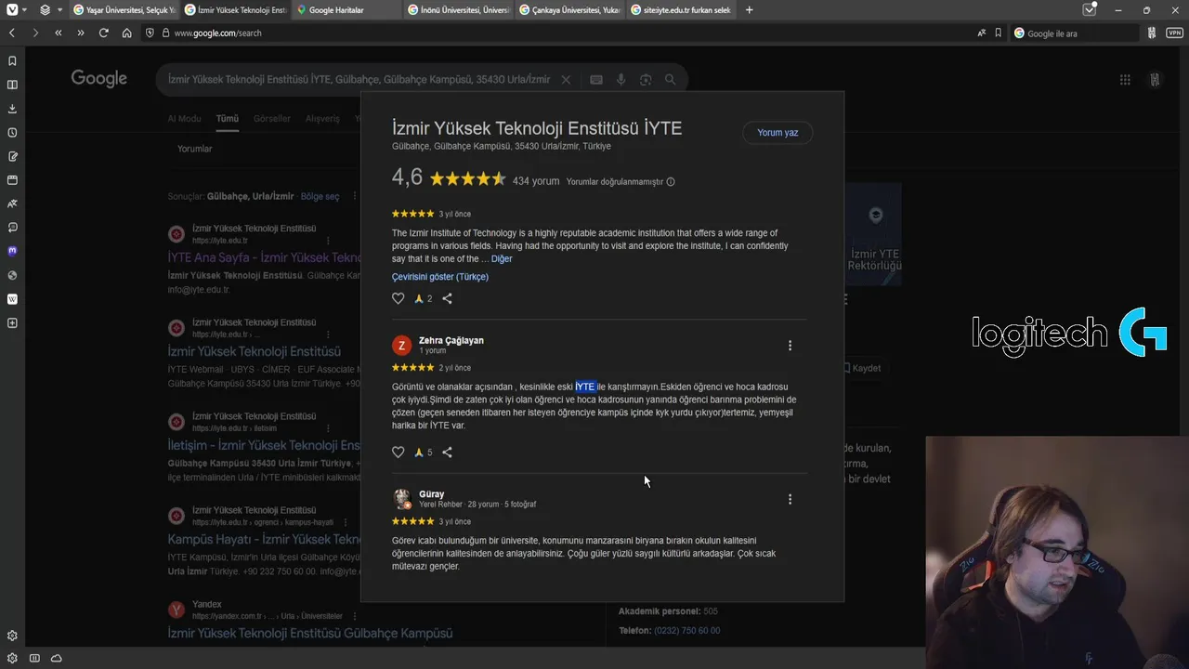Expand the arrow beside the Vivaldi menu
This screenshot has height=669, width=1189.
coord(25,10)
